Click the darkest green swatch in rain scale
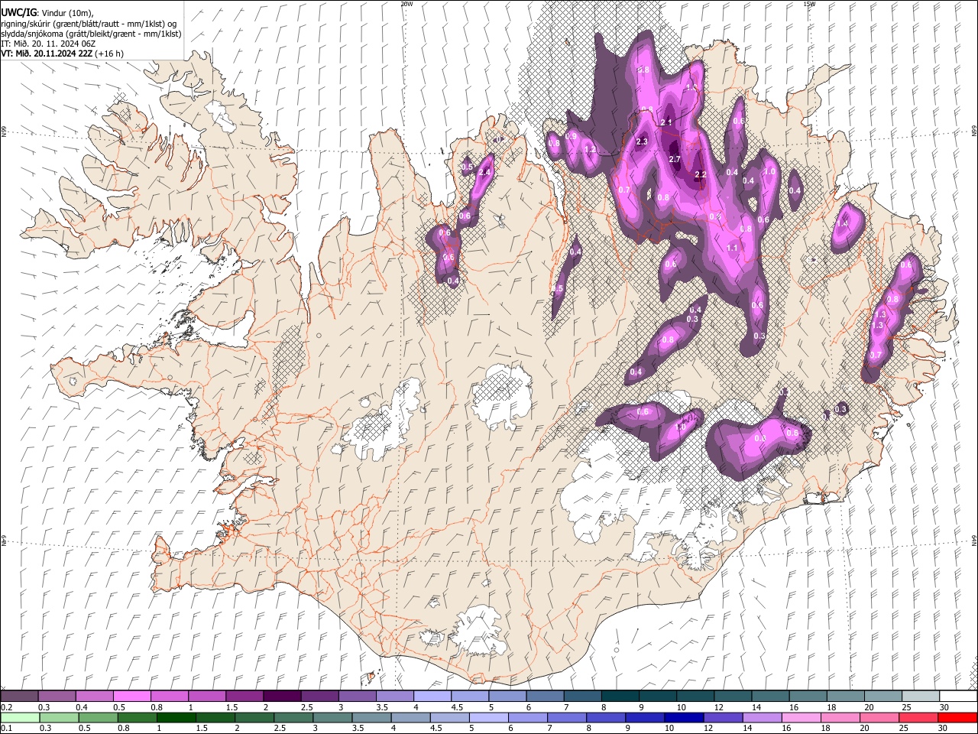The height and width of the screenshot is (734, 978). coord(175,717)
